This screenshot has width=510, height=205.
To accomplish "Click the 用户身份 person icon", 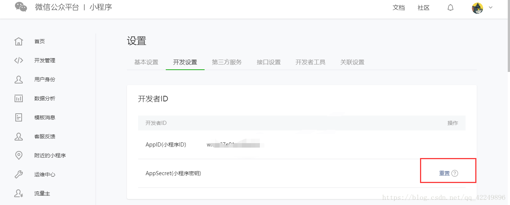I will (19, 79).
